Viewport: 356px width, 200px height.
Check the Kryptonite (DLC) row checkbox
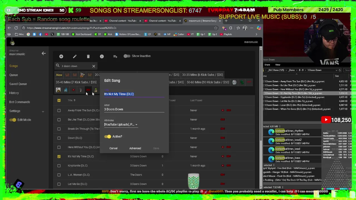point(59,166)
